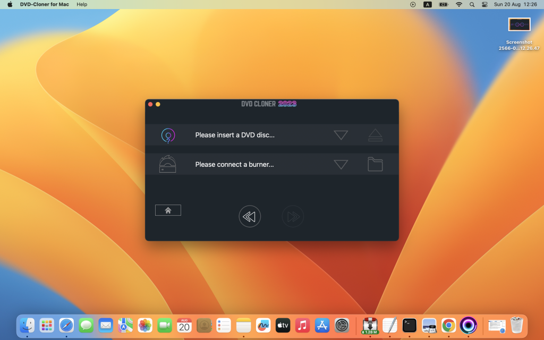
Task: Open FaceTime from the Dock
Action: [x=165, y=326]
